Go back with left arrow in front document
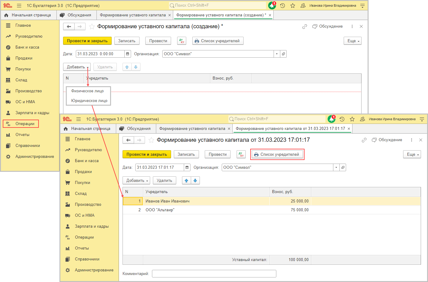Image resolution: width=428 pixels, height=282 pixels. (128, 140)
